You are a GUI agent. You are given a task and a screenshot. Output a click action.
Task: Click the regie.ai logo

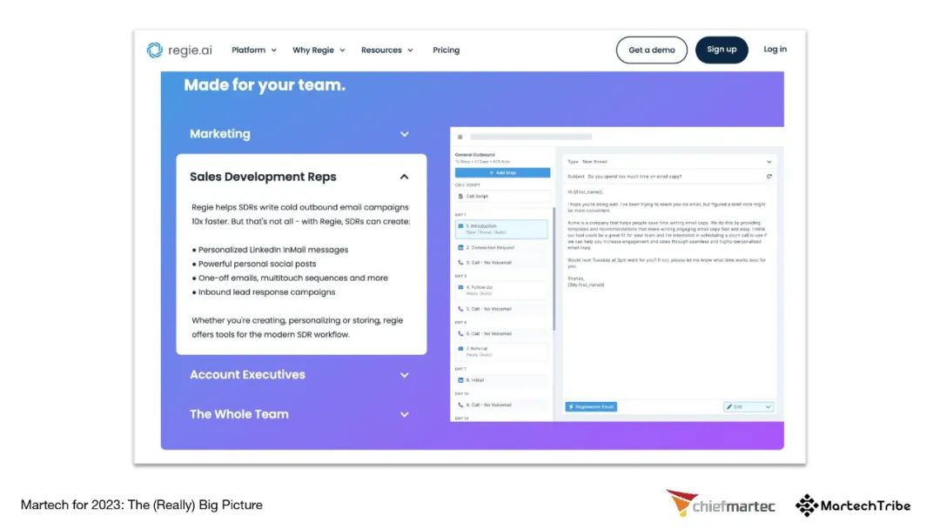[x=179, y=50]
